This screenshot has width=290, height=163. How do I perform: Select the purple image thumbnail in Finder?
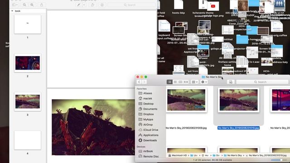280,100
